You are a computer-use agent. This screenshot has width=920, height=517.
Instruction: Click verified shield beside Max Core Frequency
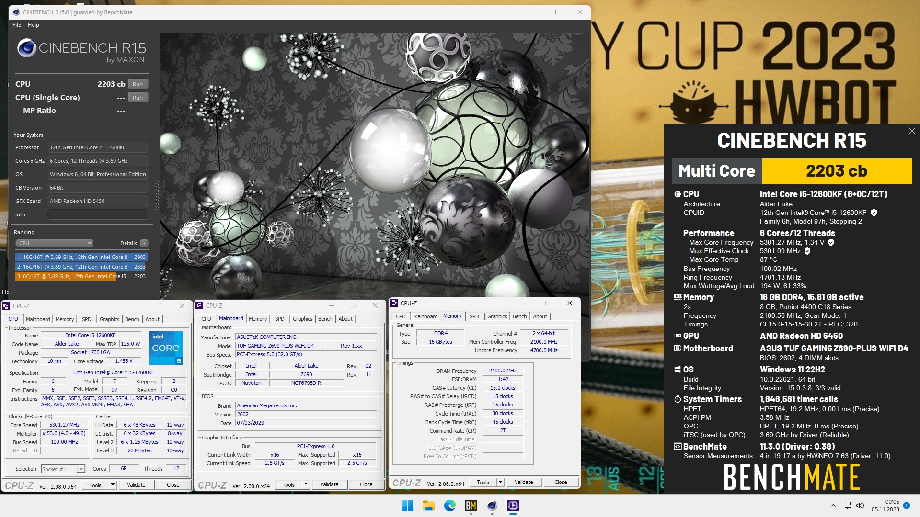coord(831,242)
